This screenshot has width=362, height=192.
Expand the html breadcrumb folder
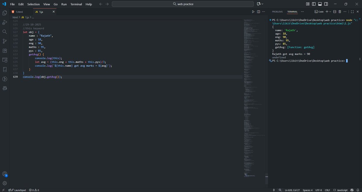click(x=15, y=17)
